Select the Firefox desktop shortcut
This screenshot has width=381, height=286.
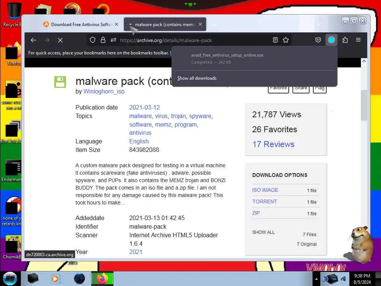tap(13, 54)
